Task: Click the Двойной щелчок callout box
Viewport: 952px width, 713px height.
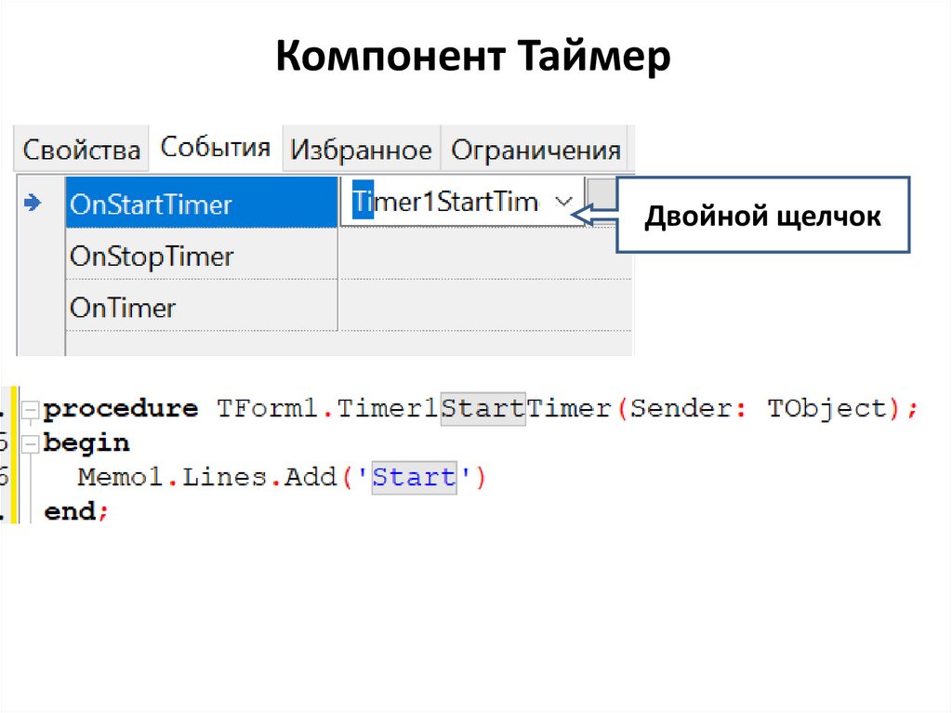Action: [764, 215]
